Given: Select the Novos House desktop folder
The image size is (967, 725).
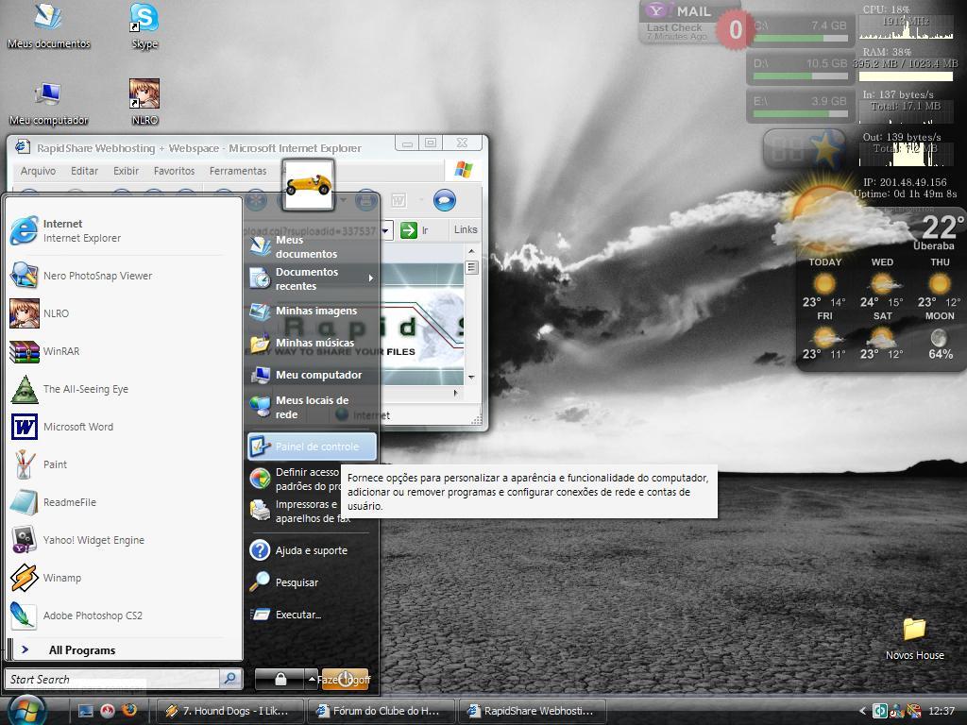Looking at the screenshot, I should [914, 639].
